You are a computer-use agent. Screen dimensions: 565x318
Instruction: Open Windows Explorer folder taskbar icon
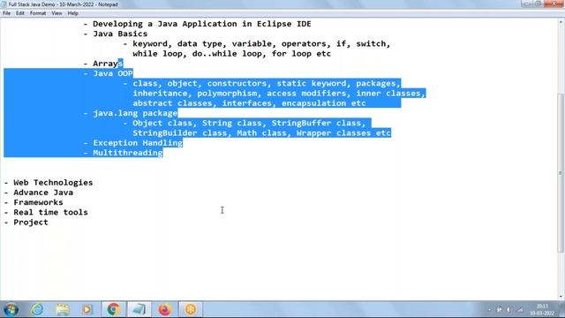[63, 309]
